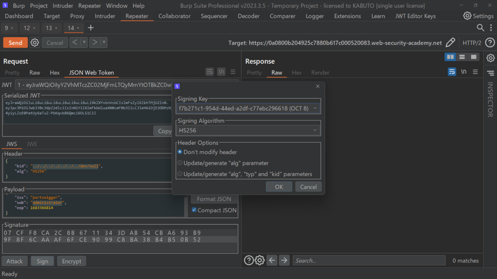Click the Format JSON button

(x=214, y=199)
